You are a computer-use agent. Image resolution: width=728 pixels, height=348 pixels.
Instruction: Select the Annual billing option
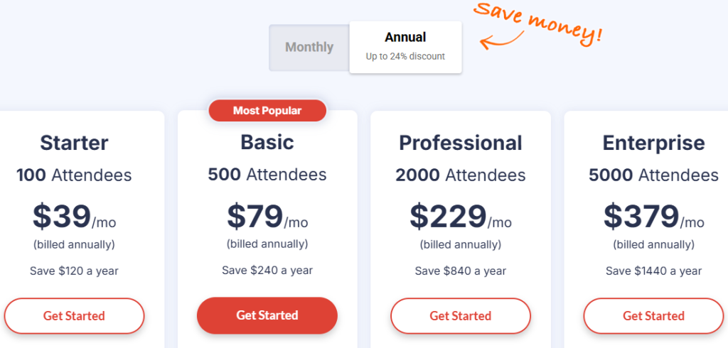(x=405, y=47)
